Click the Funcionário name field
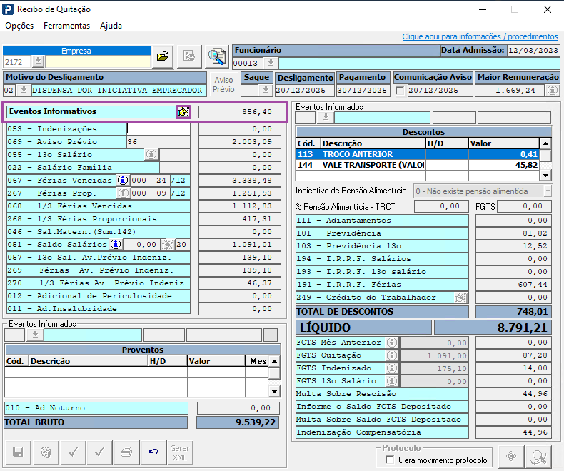 pos(419,64)
